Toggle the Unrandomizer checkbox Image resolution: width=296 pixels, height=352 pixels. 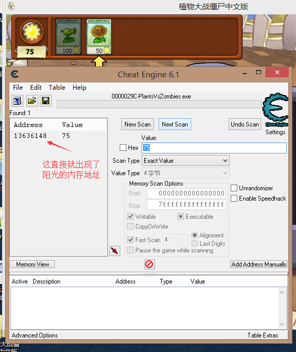(234, 188)
